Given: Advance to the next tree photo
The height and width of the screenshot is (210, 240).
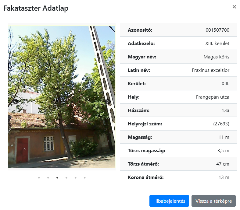Looking at the screenshot, I should tap(108, 102).
